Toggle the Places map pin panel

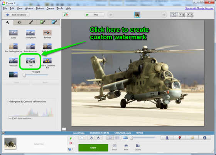point(179,138)
